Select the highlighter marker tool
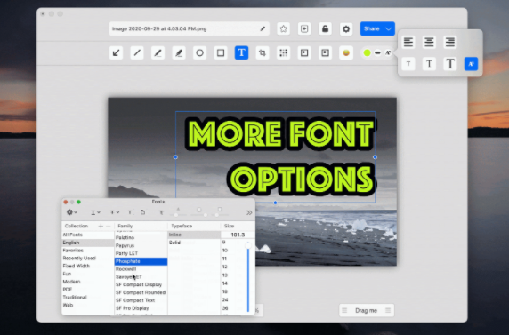The width and height of the screenshot is (509, 335). coord(179,52)
